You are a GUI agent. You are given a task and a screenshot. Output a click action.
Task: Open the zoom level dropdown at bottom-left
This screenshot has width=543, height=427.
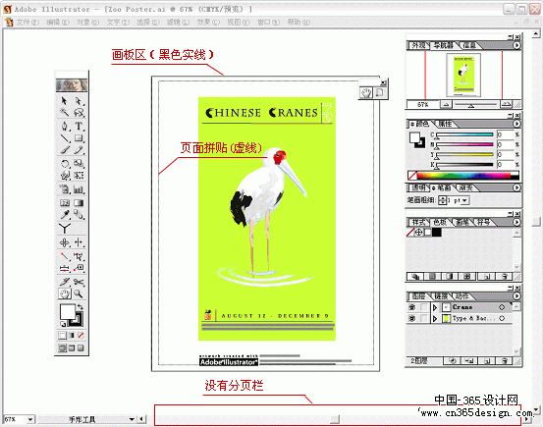pyautogui.click(x=30, y=419)
